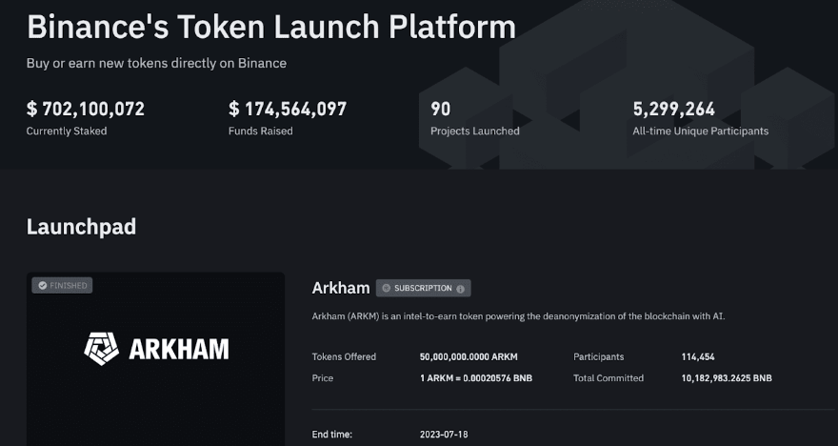Click 'Buy or earn new tokens directly on Binance'

click(156, 63)
